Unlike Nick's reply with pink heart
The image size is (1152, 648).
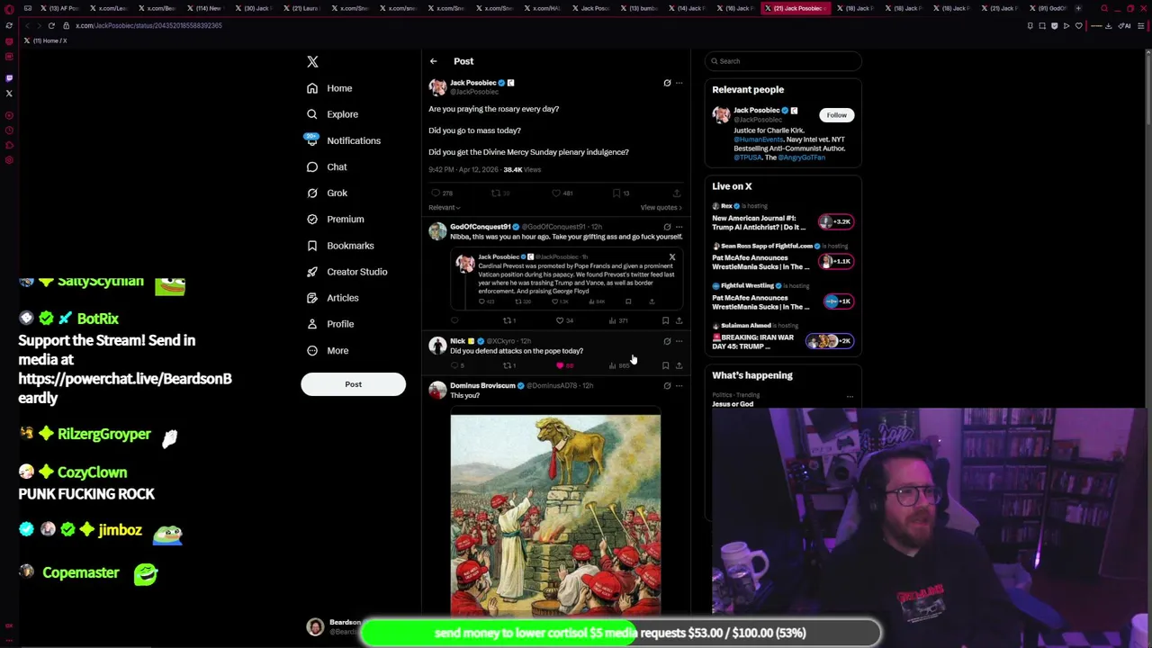pyautogui.click(x=565, y=365)
